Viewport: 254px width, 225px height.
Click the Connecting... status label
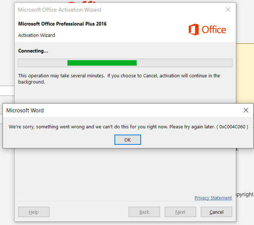(x=33, y=51)
